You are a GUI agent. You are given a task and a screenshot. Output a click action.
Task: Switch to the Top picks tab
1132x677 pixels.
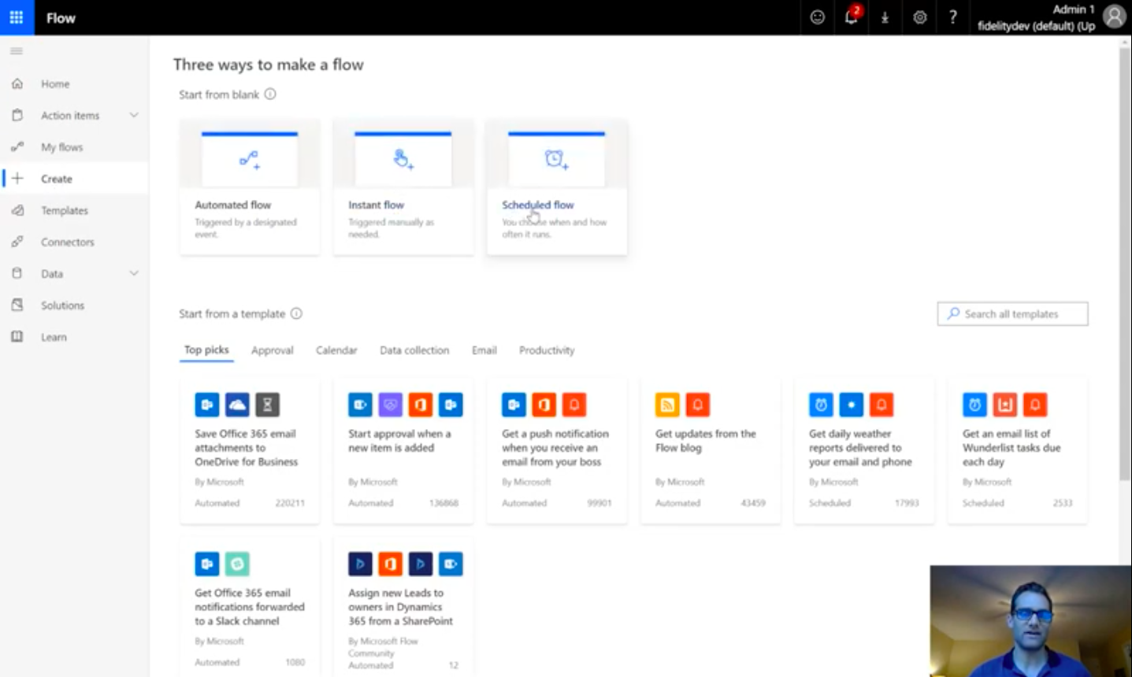pos(206,350)
